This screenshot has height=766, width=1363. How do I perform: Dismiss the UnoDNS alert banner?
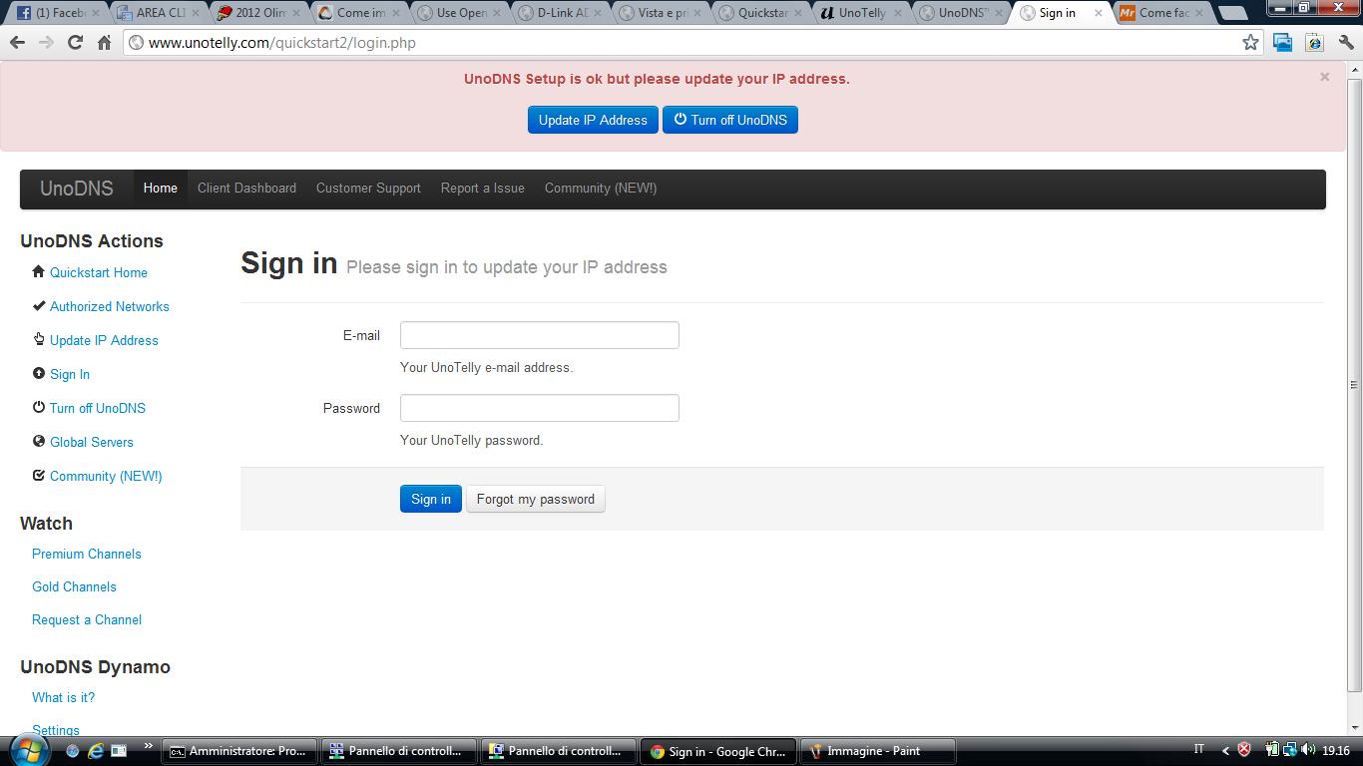pos(1324,77)
